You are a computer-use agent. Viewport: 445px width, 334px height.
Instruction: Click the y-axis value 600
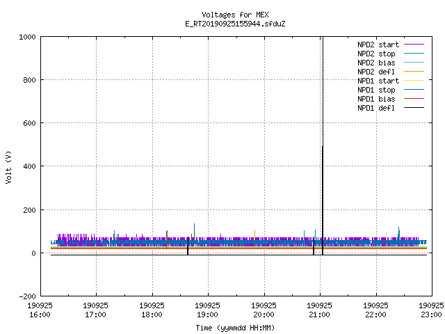pos(29,124)
